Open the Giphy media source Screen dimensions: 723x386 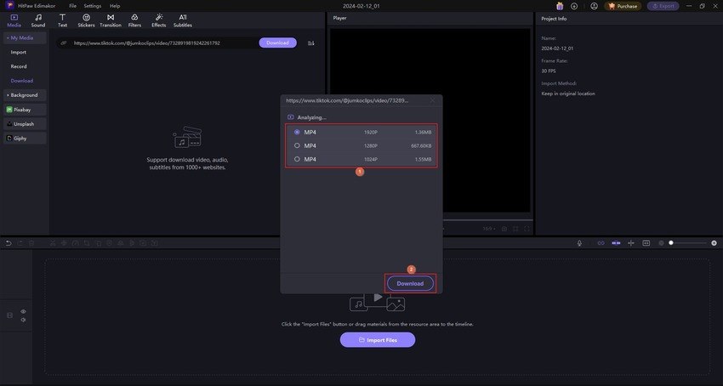click(25, 139)
